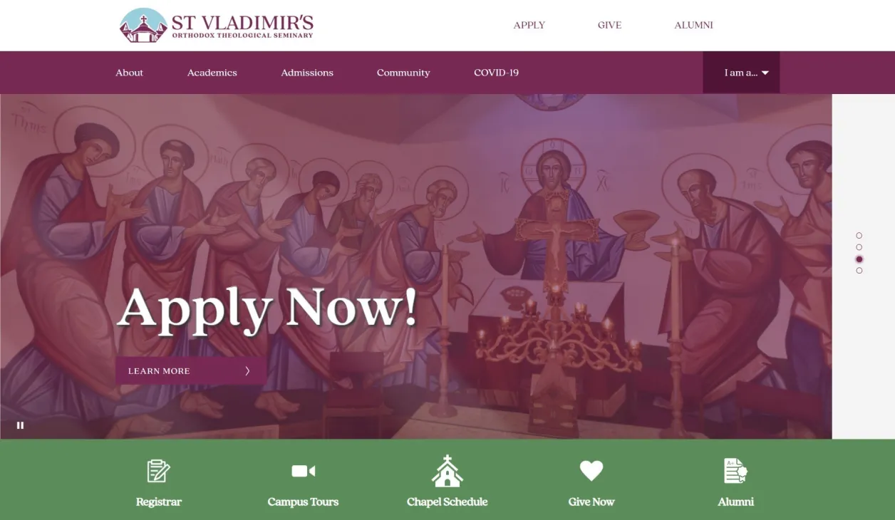Open the Academics navigation menu

212,73
